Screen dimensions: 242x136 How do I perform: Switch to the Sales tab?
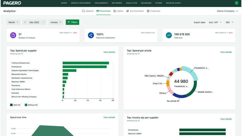pos(118,11)
